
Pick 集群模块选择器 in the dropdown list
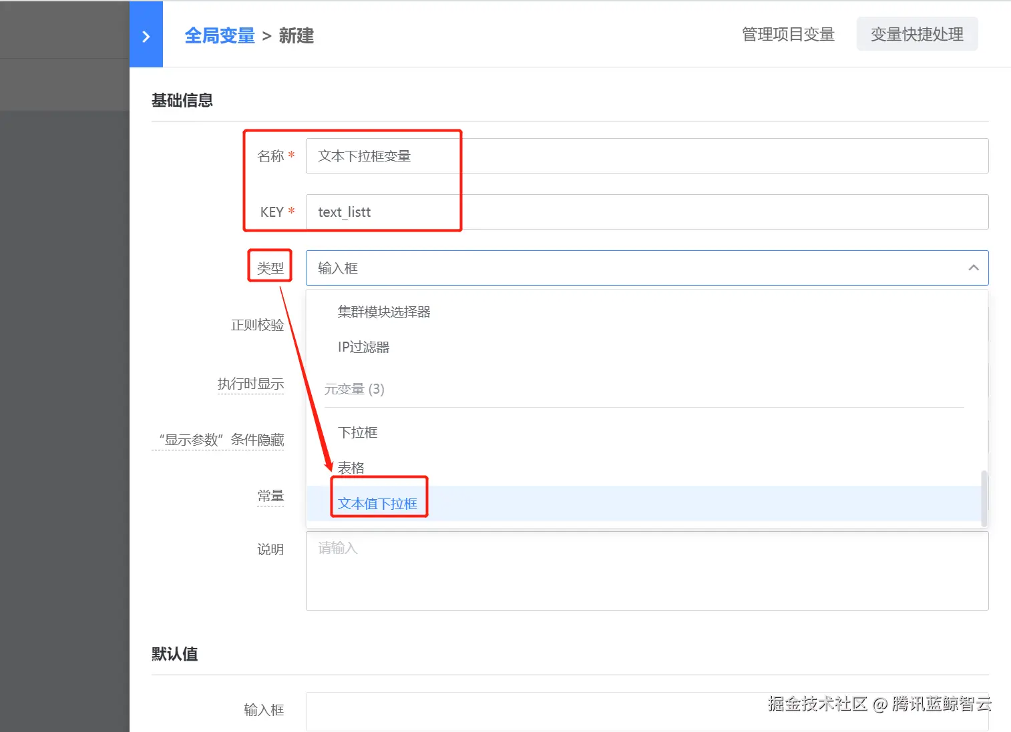(383, 311)
